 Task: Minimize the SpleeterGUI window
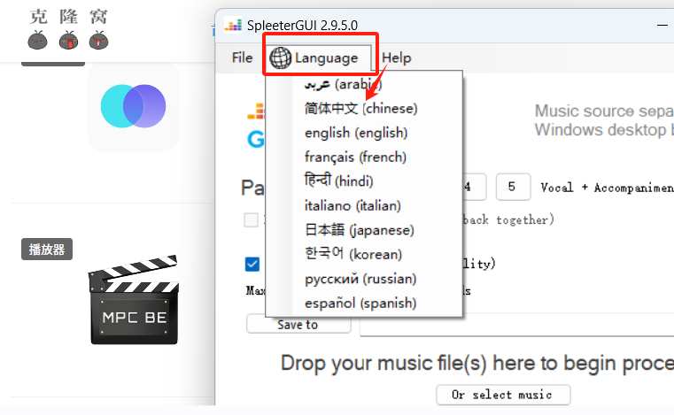pos(662,25)
